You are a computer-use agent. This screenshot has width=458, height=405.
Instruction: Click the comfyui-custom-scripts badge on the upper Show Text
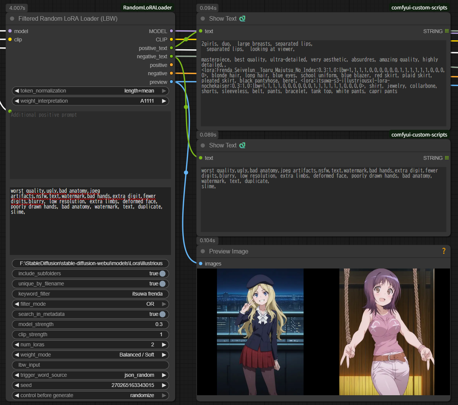pos(419,8)
